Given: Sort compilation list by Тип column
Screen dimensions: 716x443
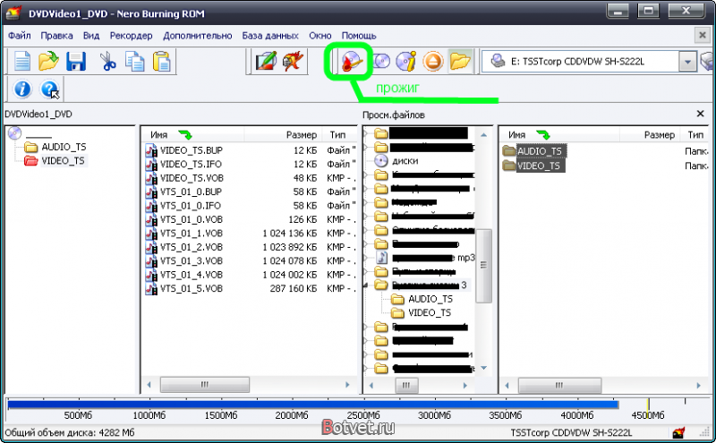Looking at the screenshot, I should [339, 135].
